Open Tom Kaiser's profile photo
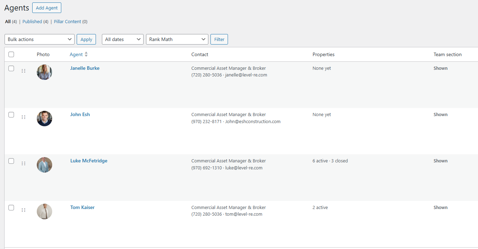The image size is (478, 249). pyautogui.click(x=44, y=211)
